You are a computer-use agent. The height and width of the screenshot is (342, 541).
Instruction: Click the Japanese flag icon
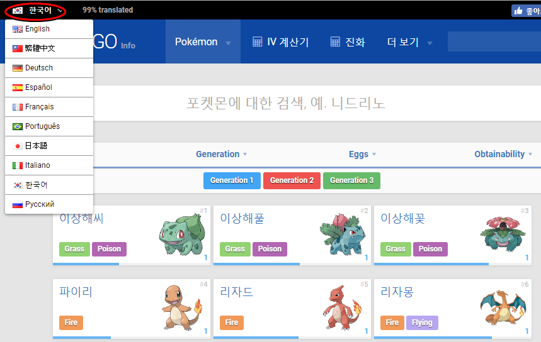(18, 146)
